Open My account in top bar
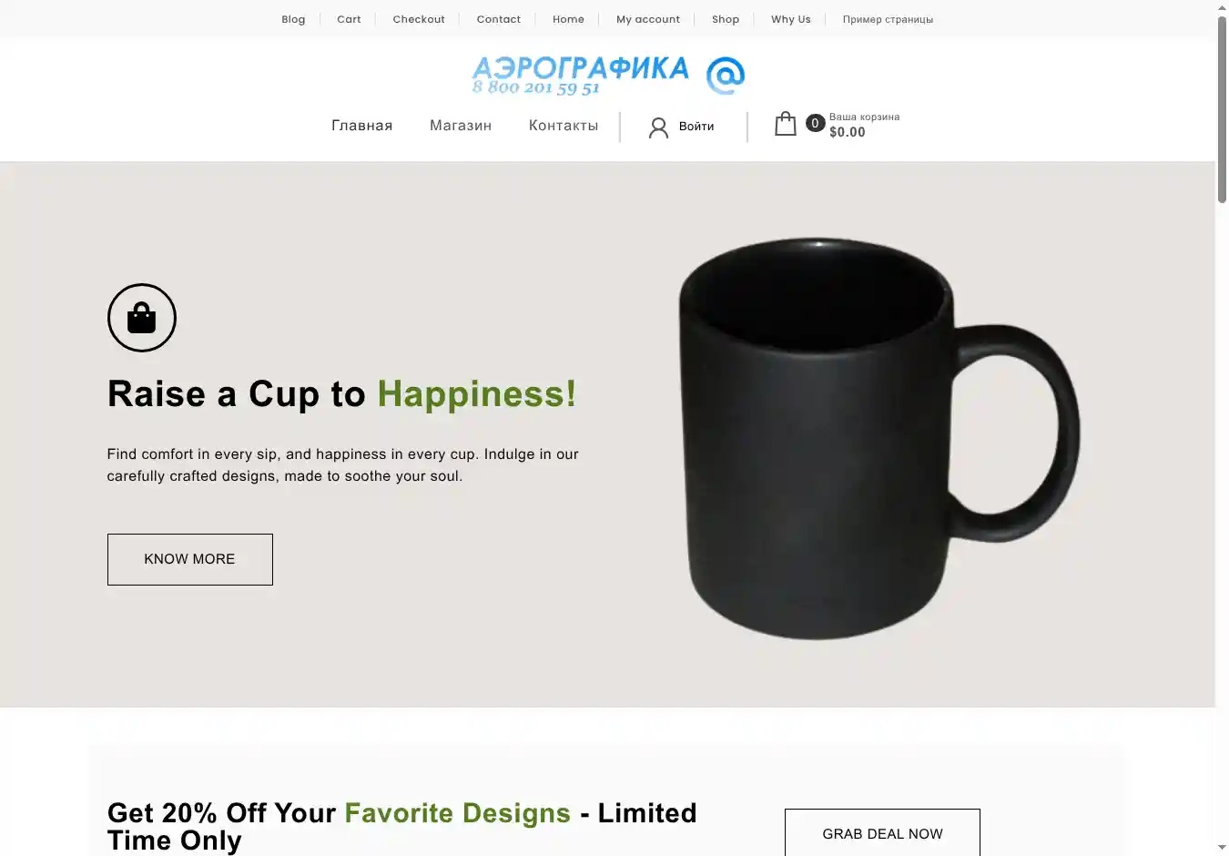 (x=648, y=19)
